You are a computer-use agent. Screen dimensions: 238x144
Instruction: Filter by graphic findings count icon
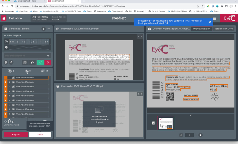(x=27, y=71)
